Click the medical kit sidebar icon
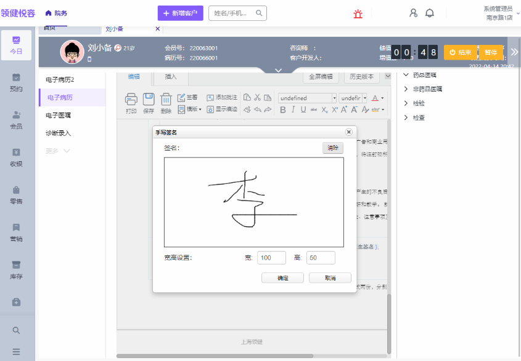The image size is (521, 361). point(16,302)
